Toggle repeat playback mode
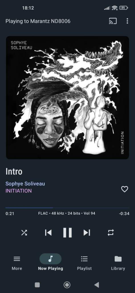135x293 pixels. tap(110, 232)
